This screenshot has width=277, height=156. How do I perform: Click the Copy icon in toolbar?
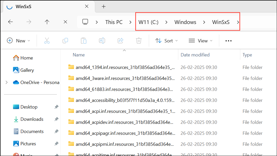pos(65,41)
